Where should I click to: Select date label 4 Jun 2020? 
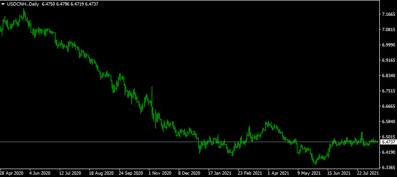click(40, 173)
